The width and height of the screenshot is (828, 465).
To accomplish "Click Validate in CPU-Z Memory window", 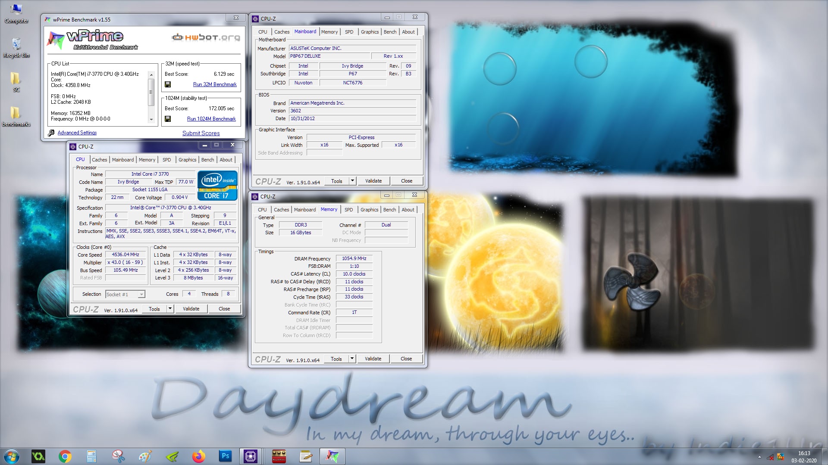I will click(x=373, y=359).
